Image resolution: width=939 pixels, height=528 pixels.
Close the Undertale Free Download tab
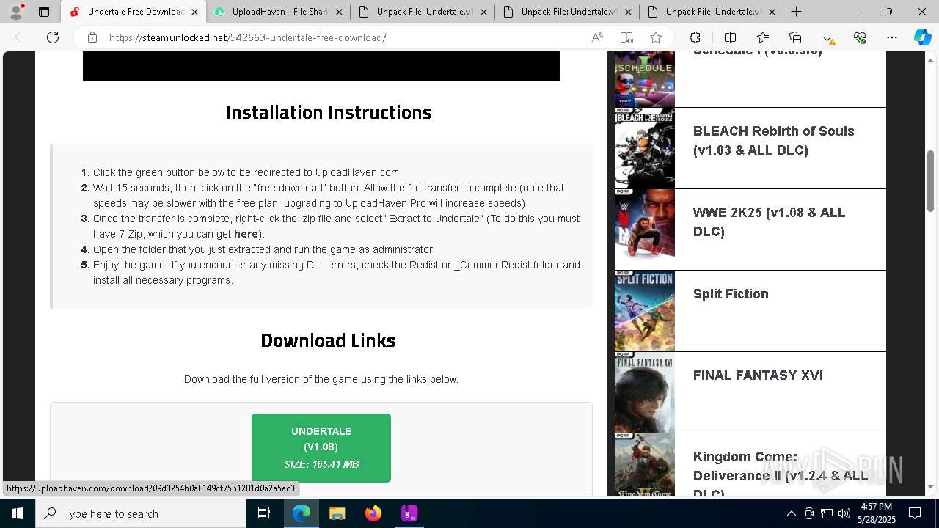[195, 12]
